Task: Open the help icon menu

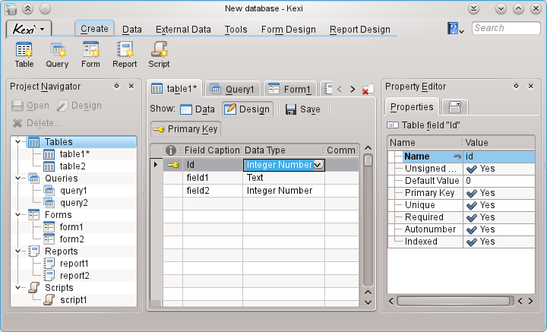Action: pos(455,29)
